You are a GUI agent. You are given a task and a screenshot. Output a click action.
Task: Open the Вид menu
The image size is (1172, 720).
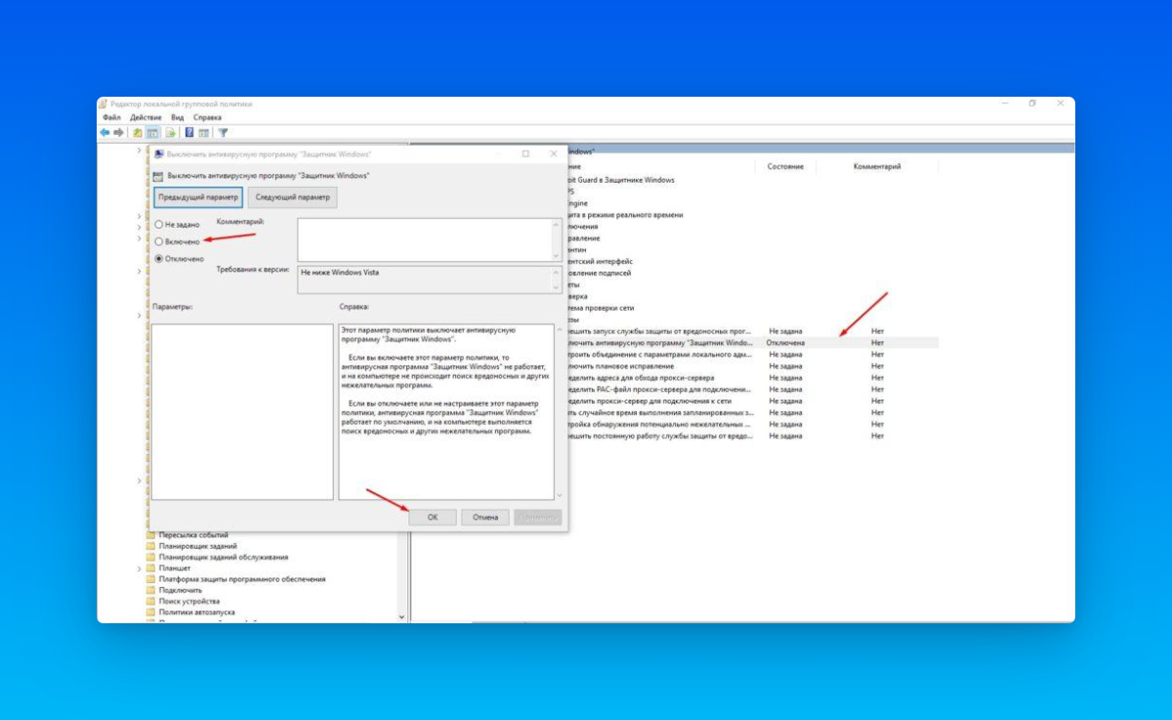tap(177, 117)
